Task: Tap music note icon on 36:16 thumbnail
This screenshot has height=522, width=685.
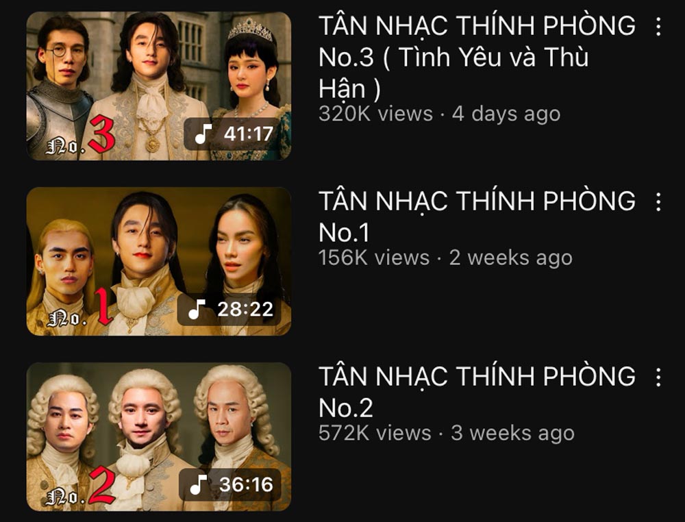Action: (199, 484)
